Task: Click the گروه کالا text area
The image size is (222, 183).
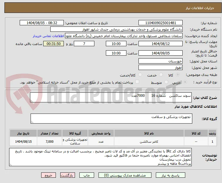Action: (111, 119)
